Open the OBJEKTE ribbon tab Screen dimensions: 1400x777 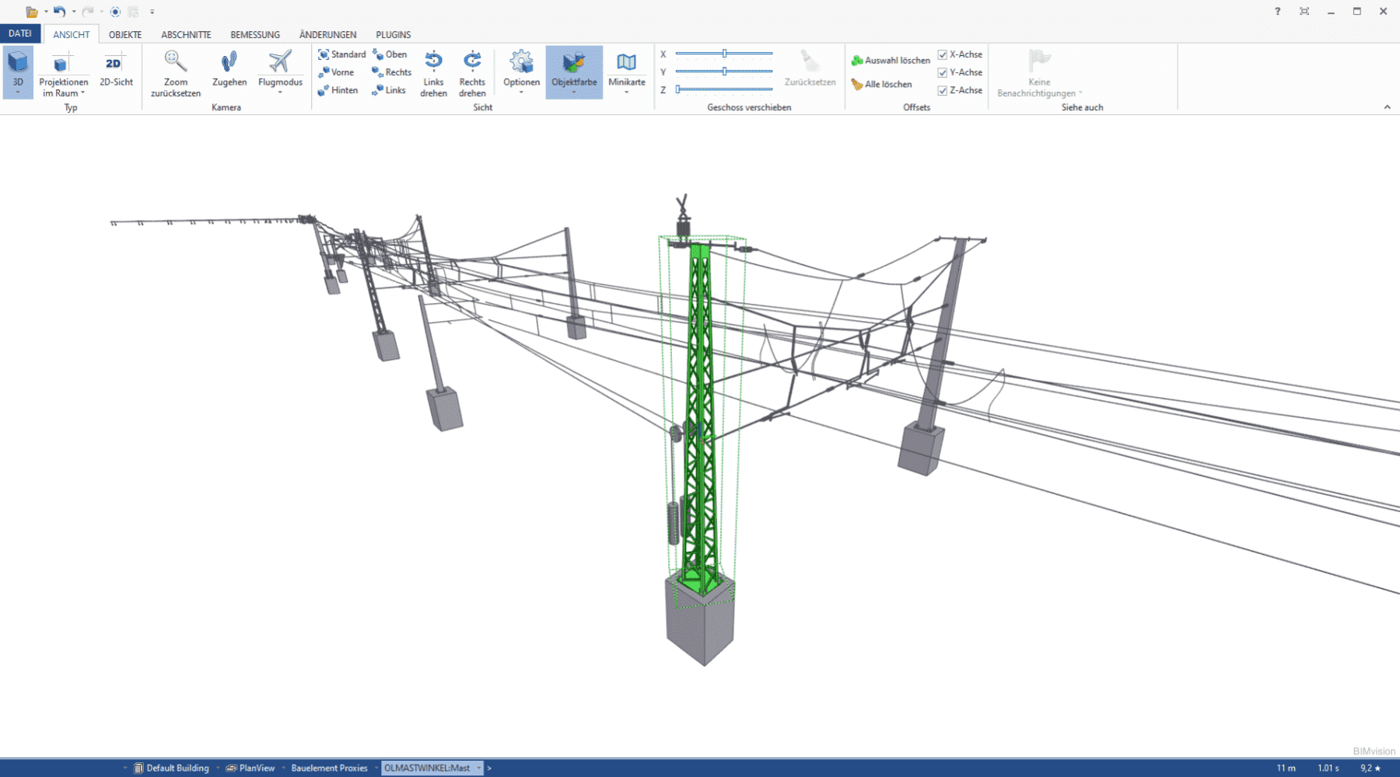coord(125,35)
